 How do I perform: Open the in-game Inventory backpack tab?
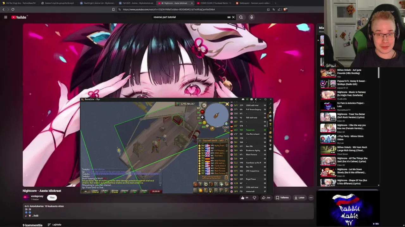tap(211, 184)
